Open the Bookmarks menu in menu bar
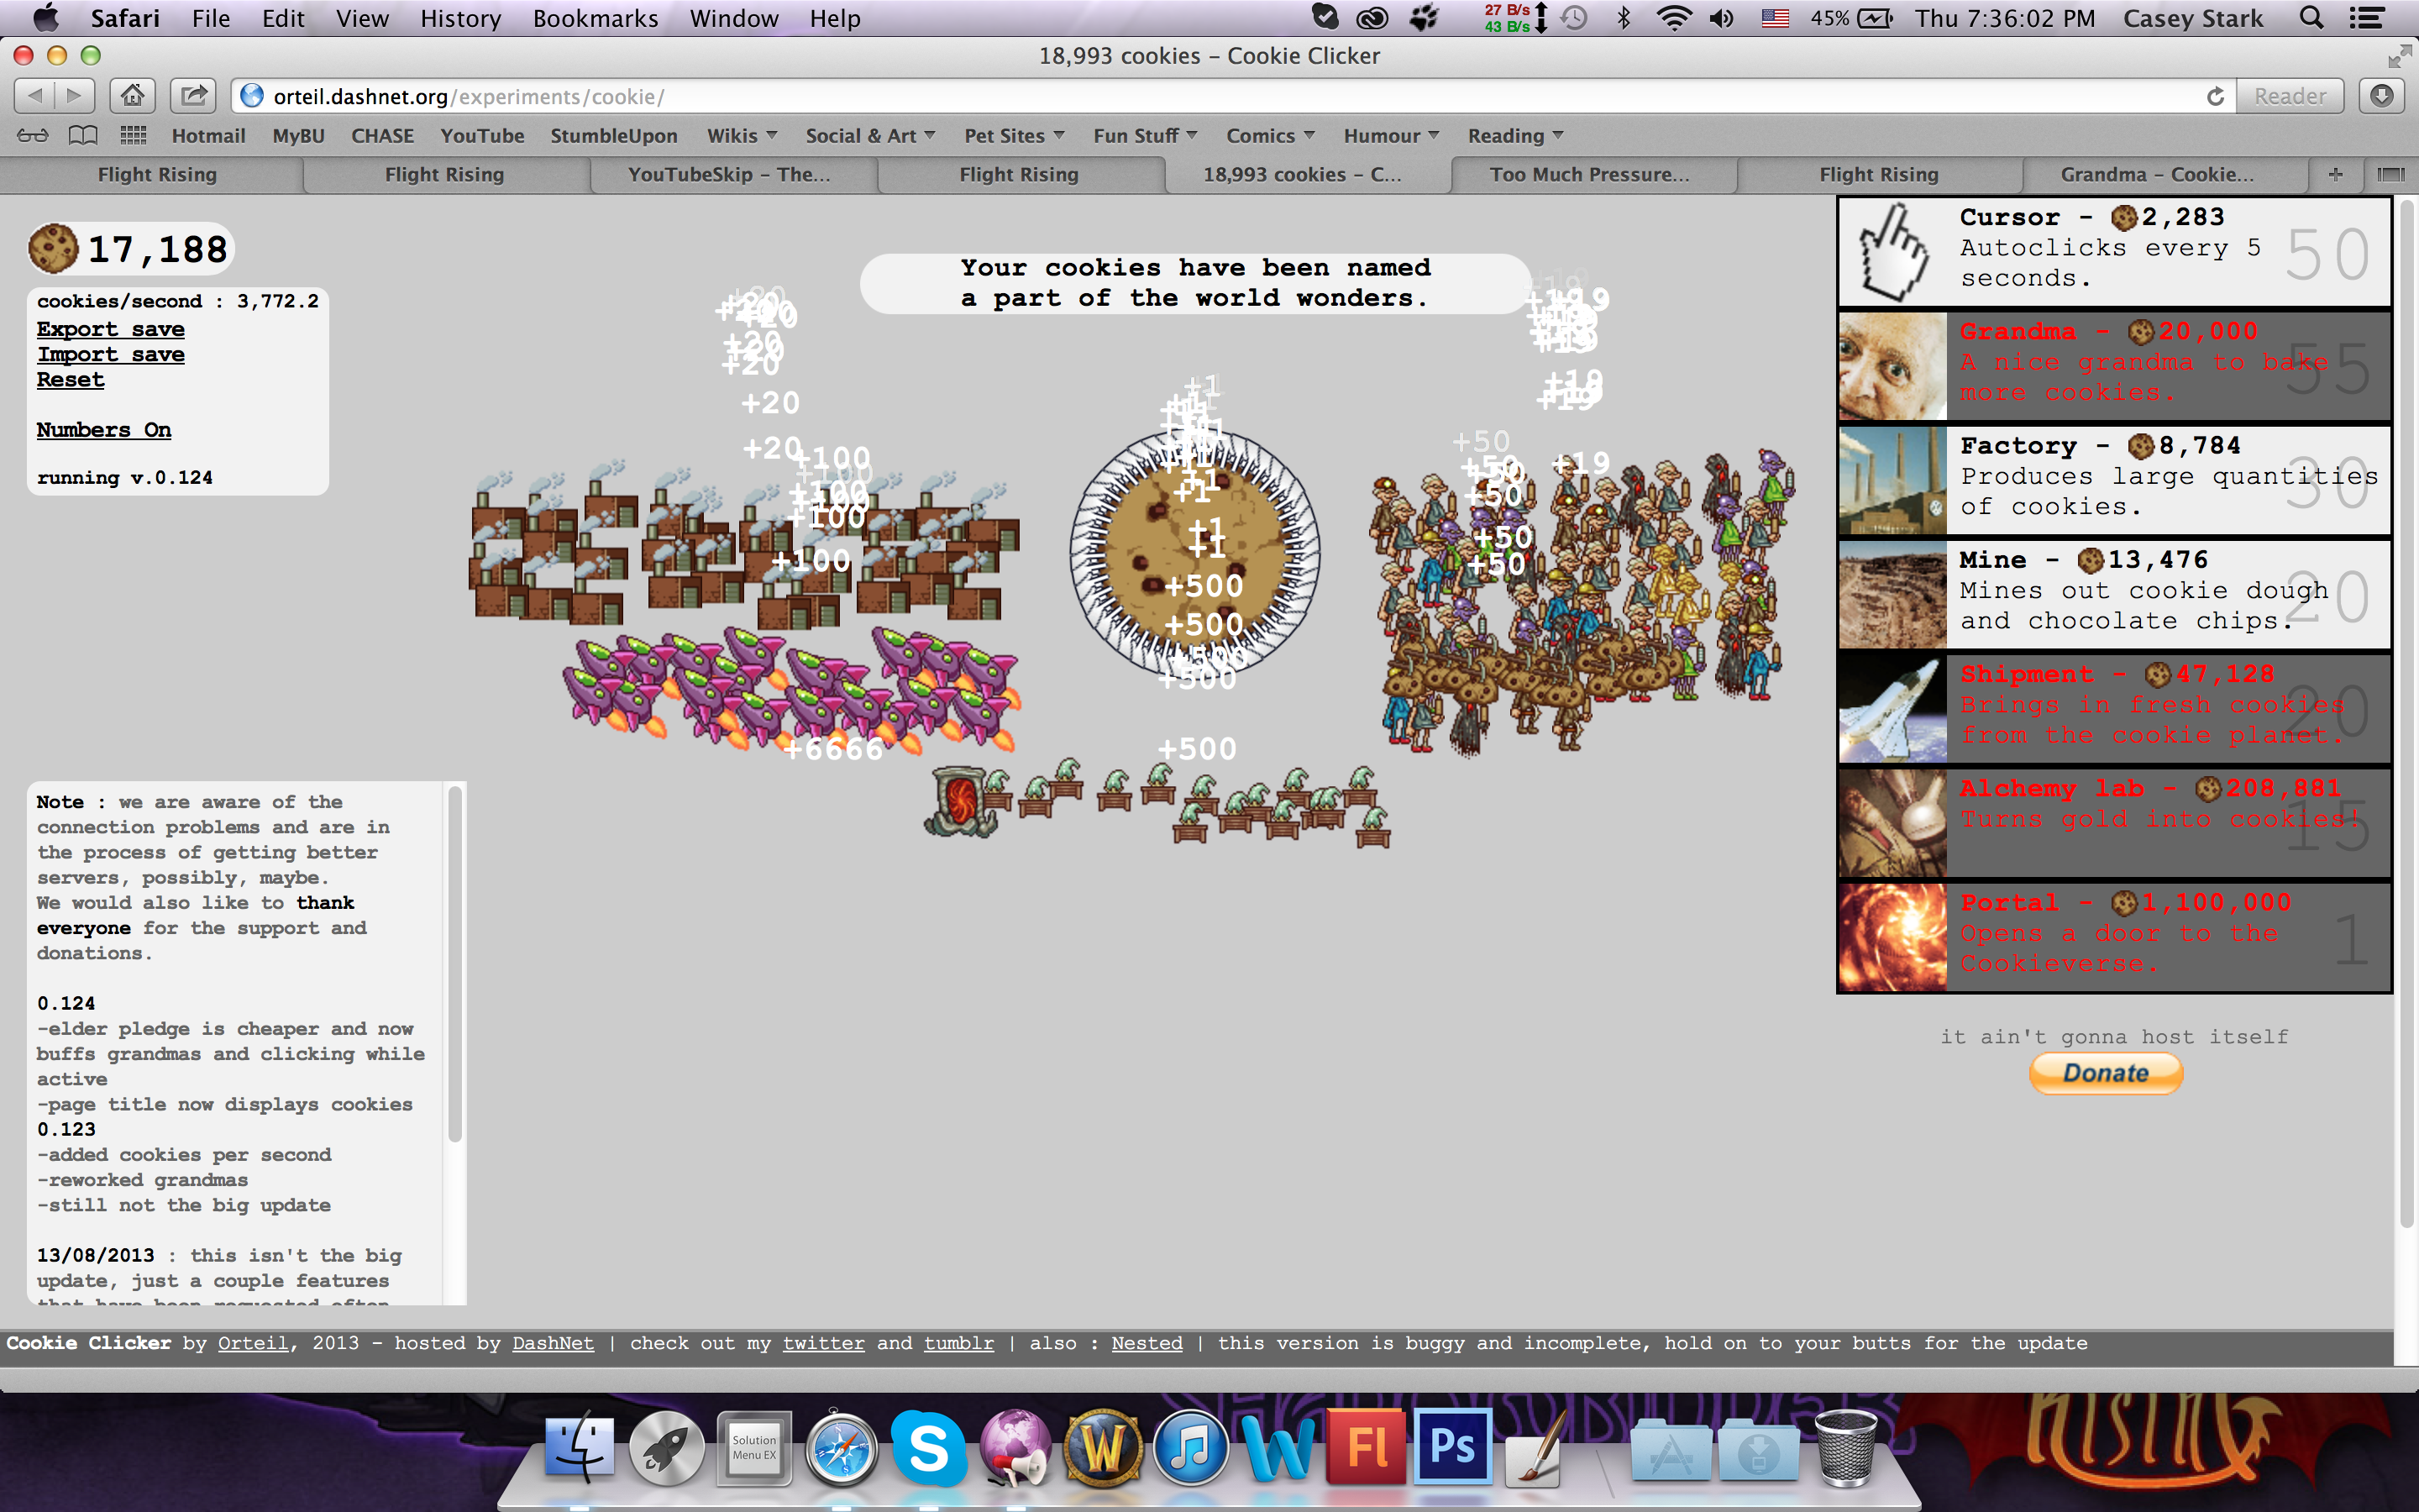Image resolution: width=2419 pixels, height=1512 pixels. coord(595,18)
